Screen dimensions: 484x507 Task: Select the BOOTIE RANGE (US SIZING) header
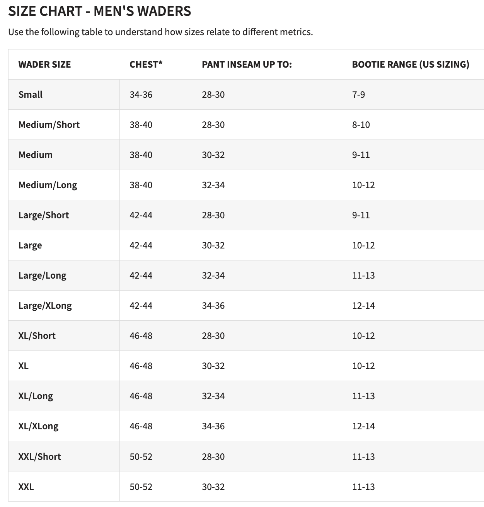410,64
